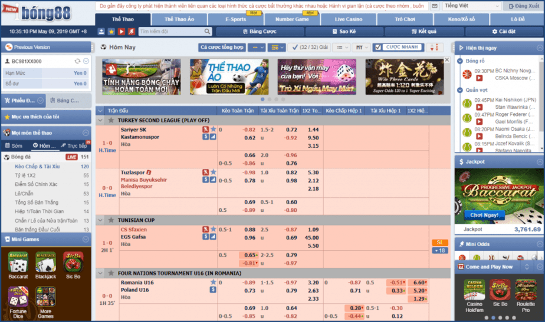
Task: Select the Trực tiếp live tab
Action: [76, 145]
